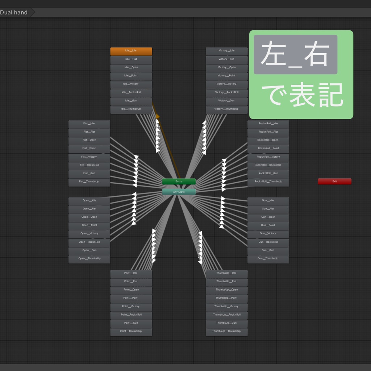
Task: Select the Fist__Gun state node
Action: 89,174
